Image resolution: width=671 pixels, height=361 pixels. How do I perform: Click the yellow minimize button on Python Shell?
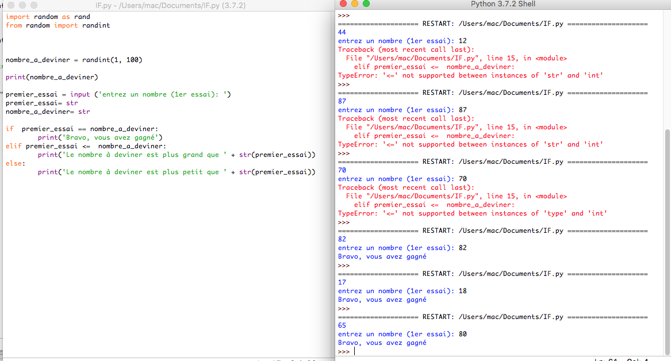[354, 4]
